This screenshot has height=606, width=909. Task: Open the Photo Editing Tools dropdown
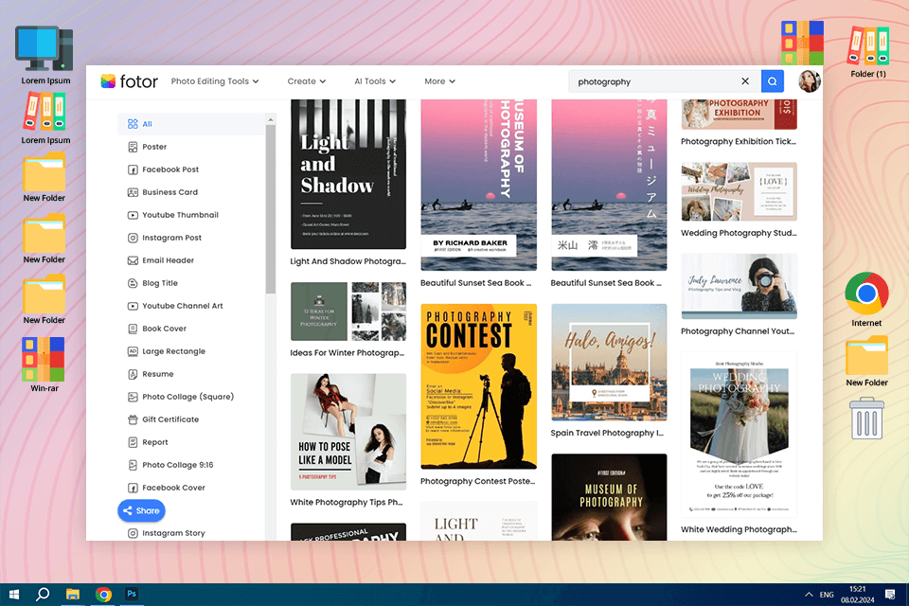(215, 81)
